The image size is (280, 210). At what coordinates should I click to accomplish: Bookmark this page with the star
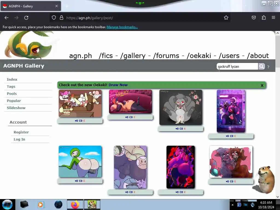tap(226, 17)
